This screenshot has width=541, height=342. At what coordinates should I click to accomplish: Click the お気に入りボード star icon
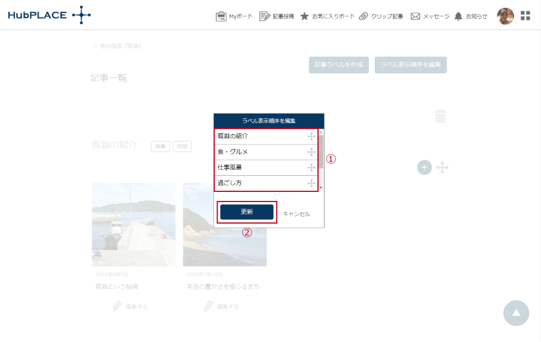point(304,16)
